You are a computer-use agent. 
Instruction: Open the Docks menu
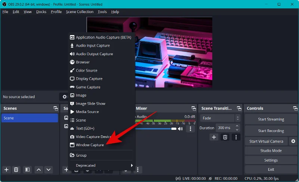coord(41,12)
